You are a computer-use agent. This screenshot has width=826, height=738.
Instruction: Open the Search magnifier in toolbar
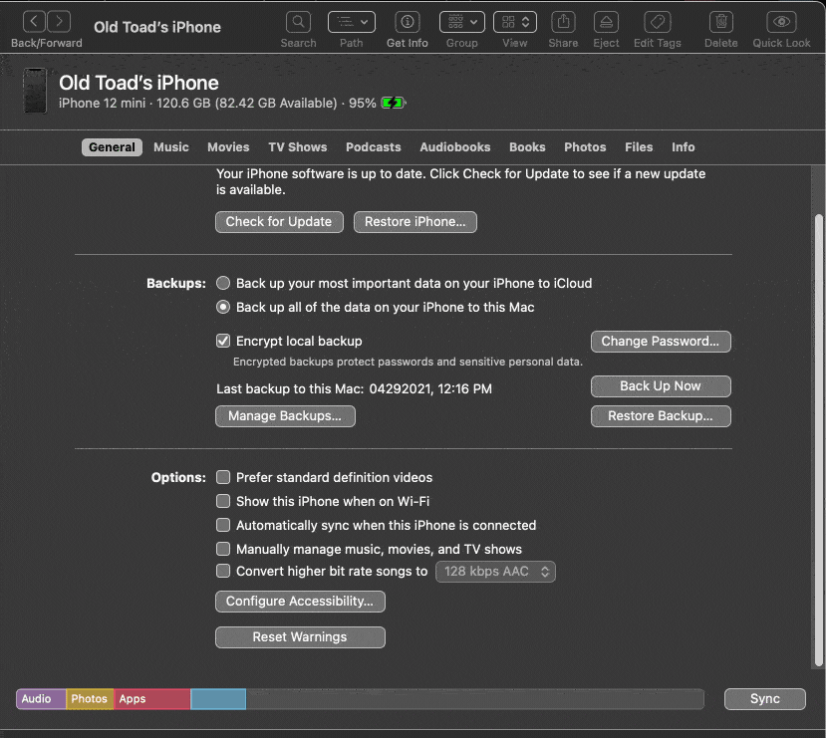point(298,22)
